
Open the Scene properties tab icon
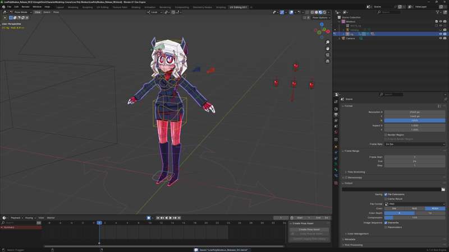pyautogui.click(x=336, y=127)
